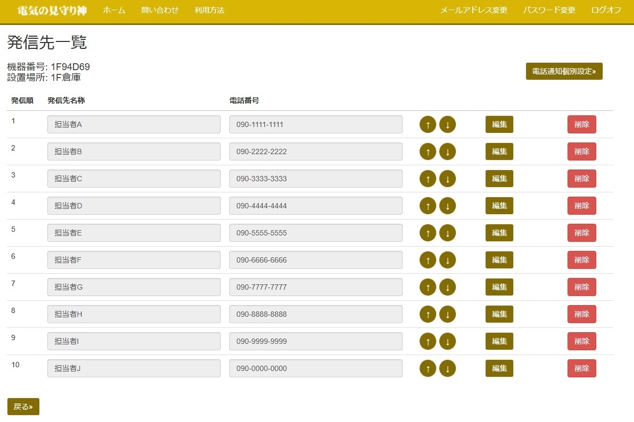Viewport: 634px width, 422px height.
Task: Click 編集 button for 担当者A
Action: (499, 124)
